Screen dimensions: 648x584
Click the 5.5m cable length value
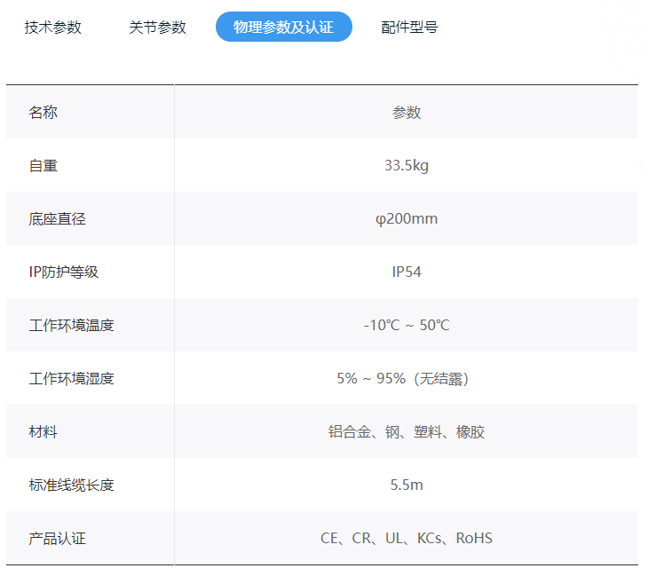tap(407, 485)
